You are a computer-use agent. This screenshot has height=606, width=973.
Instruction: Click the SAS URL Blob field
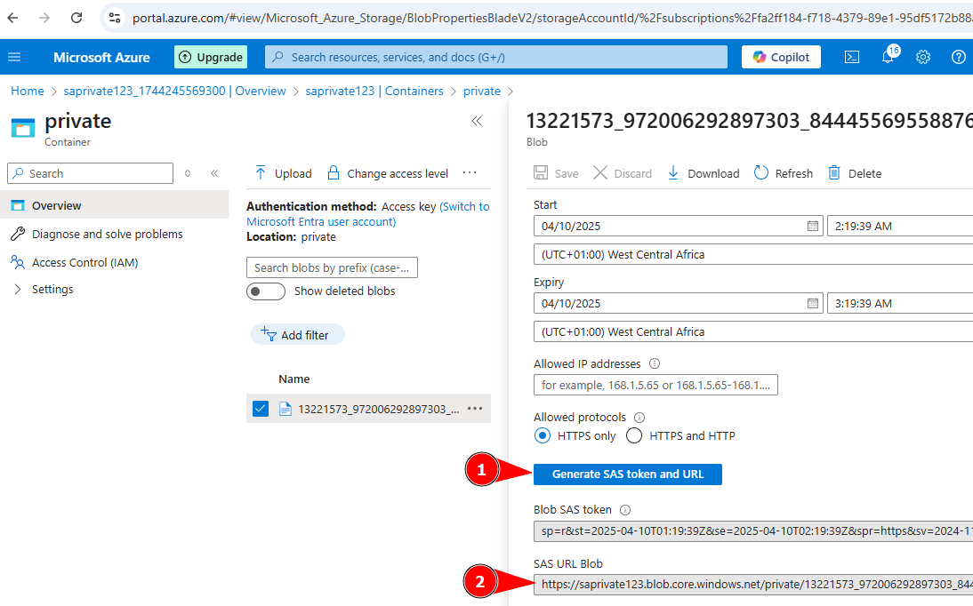[x=753, y=585]
